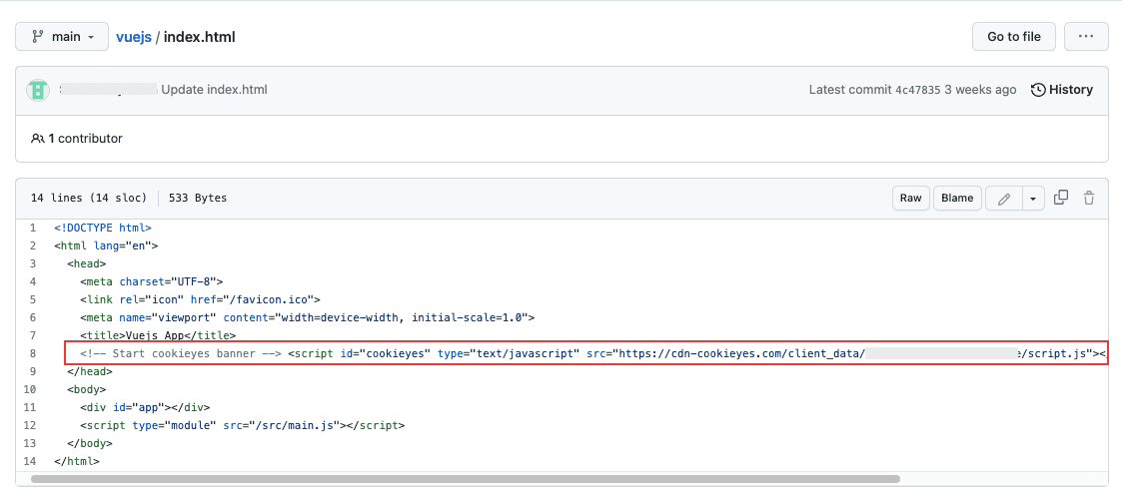Open the vuejs repository breadcrumb link

tap(134, 37)
